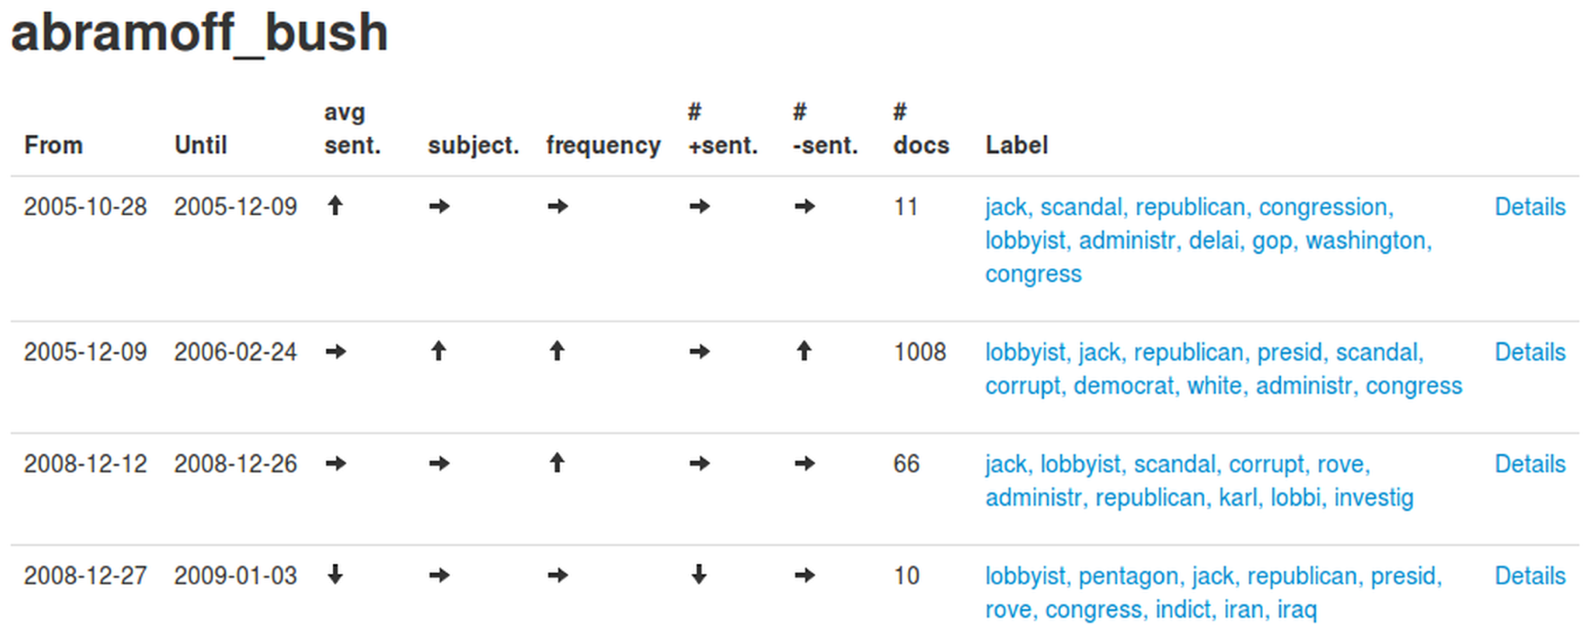Click avg sent. up arrow for 2005-10-28 row

[x=335, y=206]
